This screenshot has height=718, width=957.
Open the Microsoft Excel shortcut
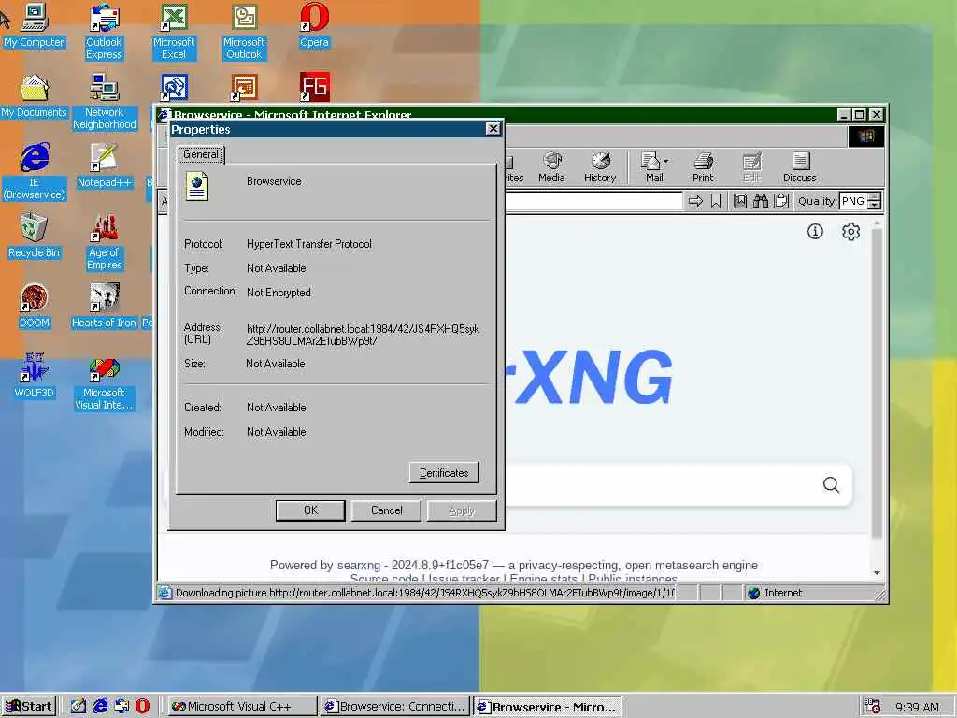click(174, 32)
